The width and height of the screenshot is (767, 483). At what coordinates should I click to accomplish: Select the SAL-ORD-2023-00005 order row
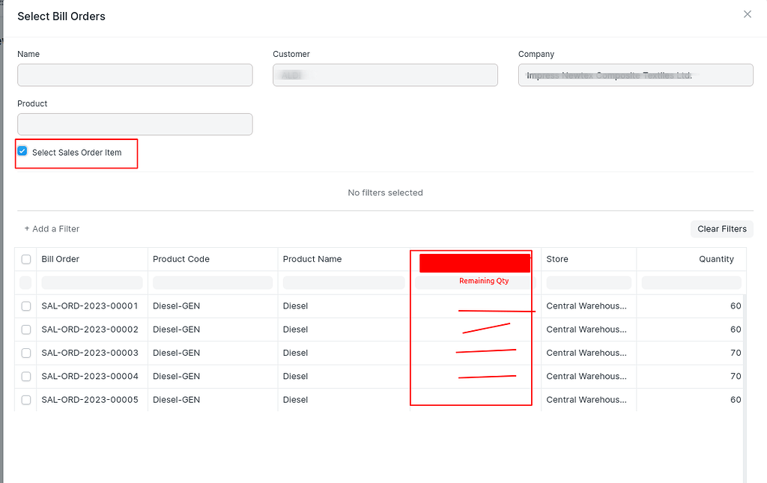(26, 399)
